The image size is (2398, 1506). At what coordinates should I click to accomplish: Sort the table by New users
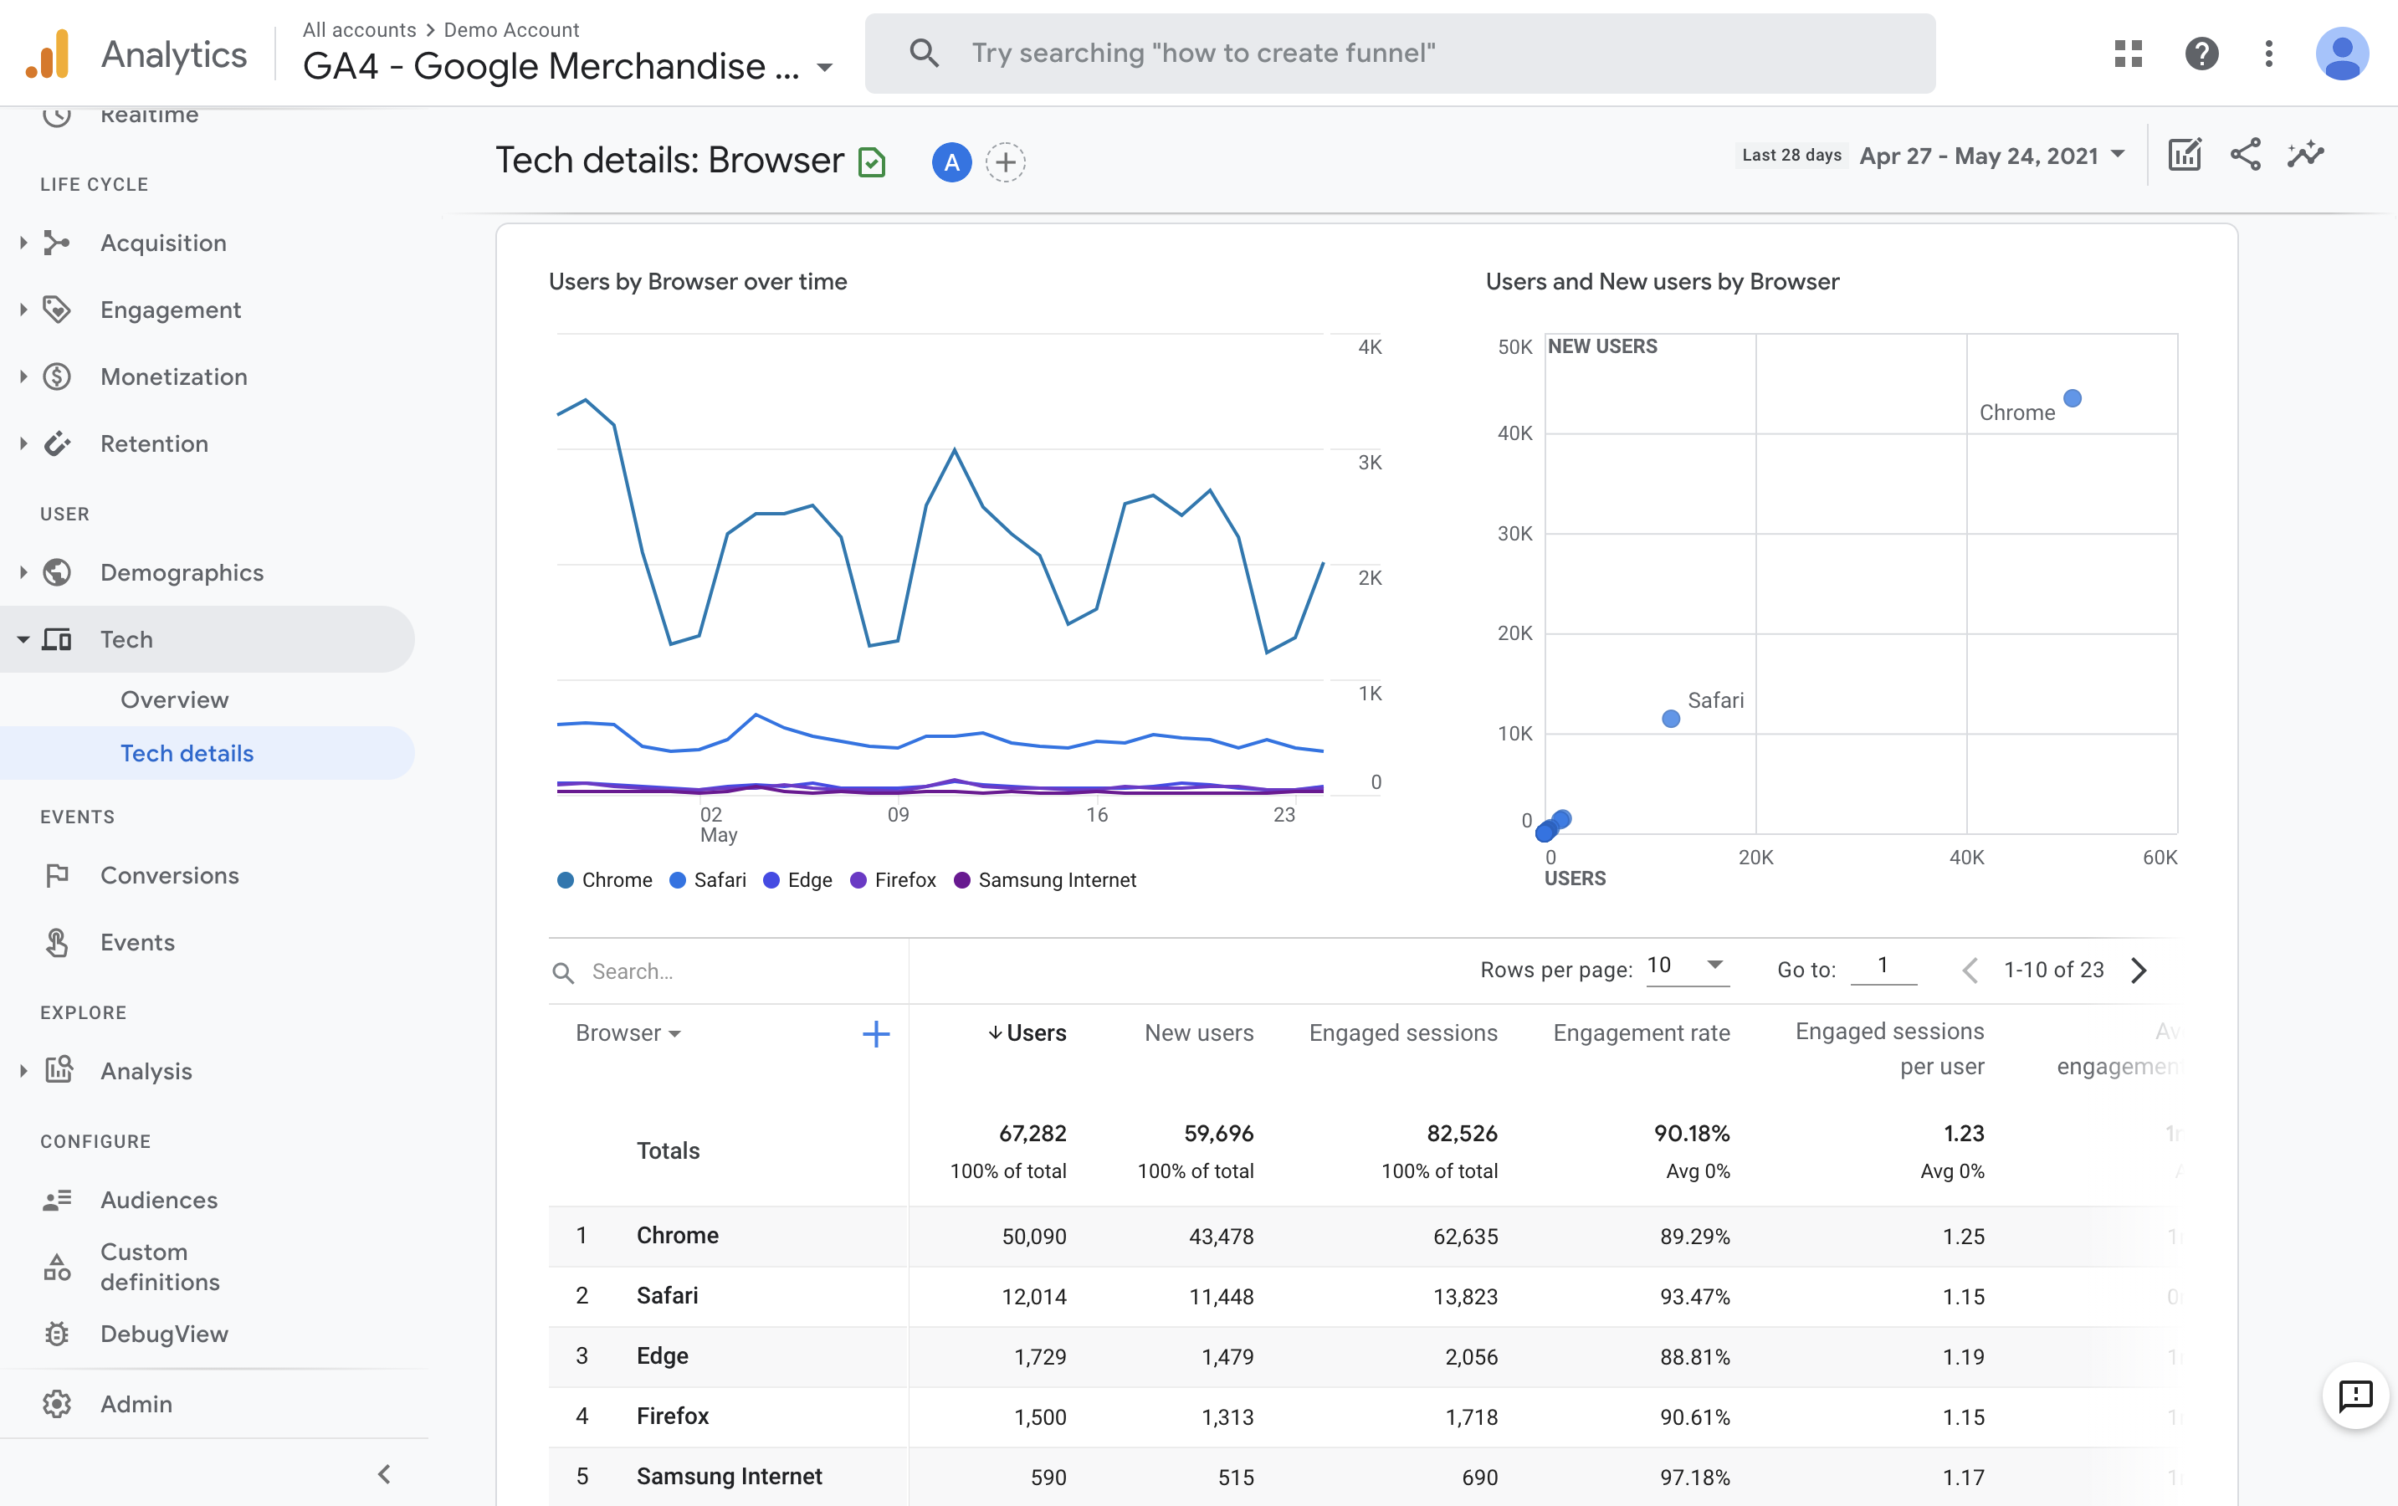1199,1033
